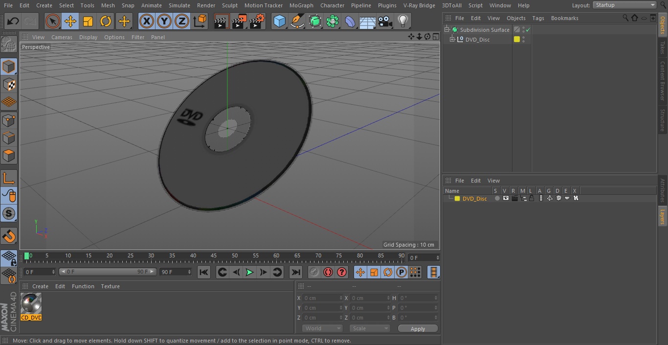Open the Sculpt menu
The image size is (668, 345).
coord(229,5)
